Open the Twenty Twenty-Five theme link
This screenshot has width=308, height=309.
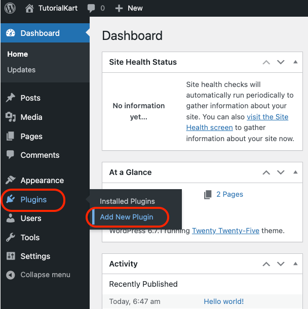[225, 231]
